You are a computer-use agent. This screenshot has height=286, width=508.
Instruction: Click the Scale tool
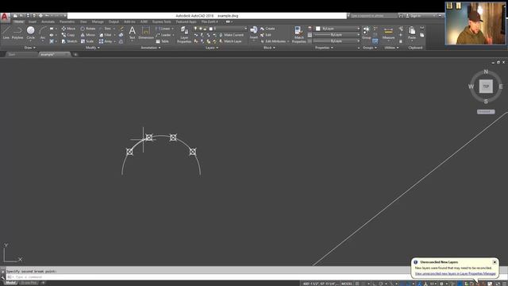click(x=87, y=41)
